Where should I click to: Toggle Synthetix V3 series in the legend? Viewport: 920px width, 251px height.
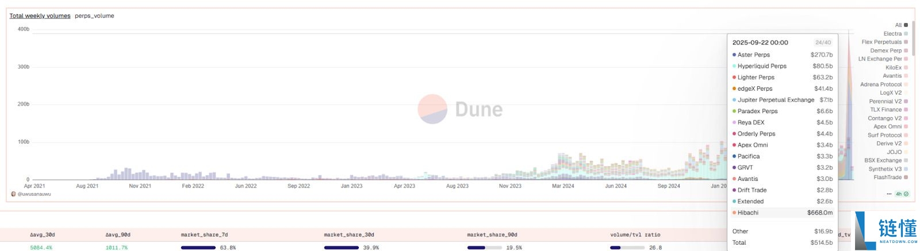click(x=888, y=169)
